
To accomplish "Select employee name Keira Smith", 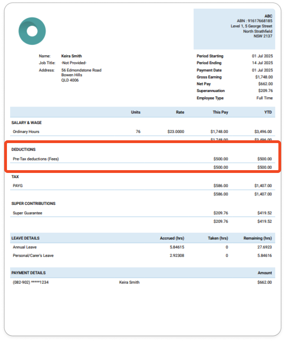I will (72, 56).
